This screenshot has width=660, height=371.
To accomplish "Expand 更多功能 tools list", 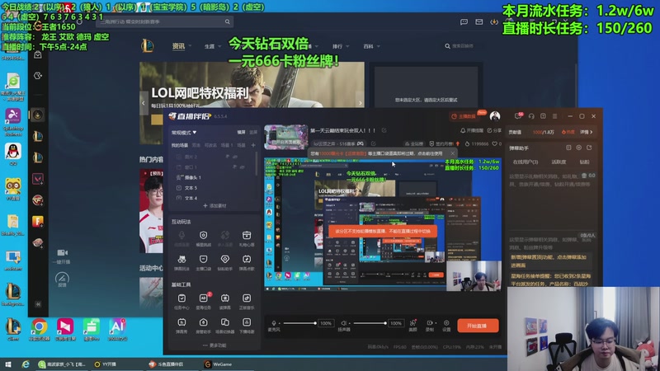I will click(x=214, y=345).
